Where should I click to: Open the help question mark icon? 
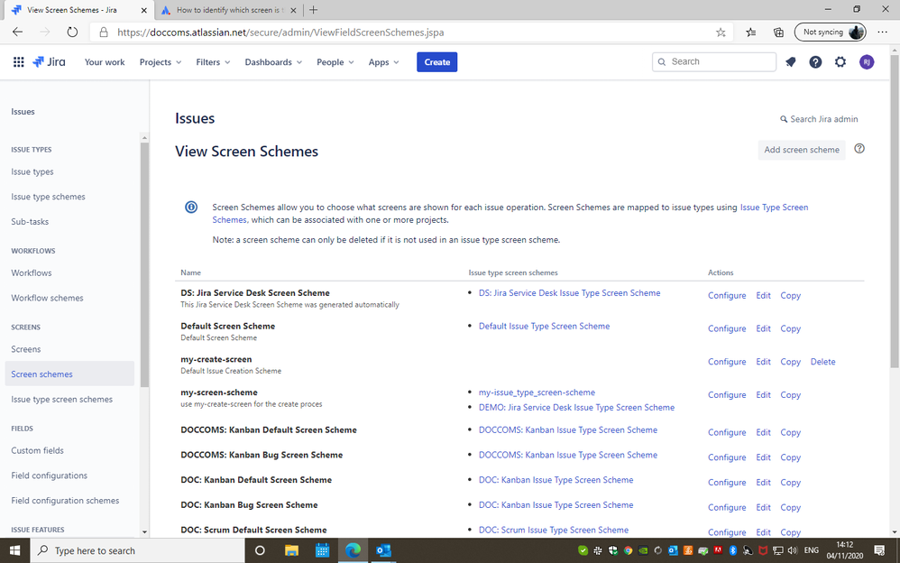pyautogui.click(x=815, y=62)
